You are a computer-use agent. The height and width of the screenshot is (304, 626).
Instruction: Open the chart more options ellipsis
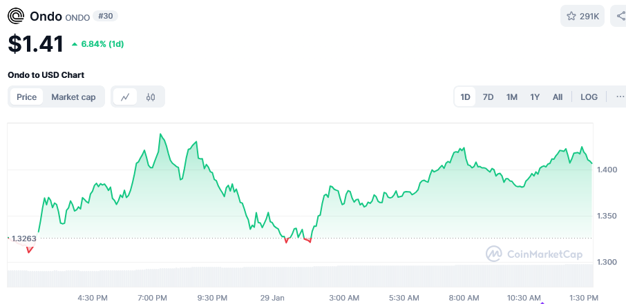point(620,97)
